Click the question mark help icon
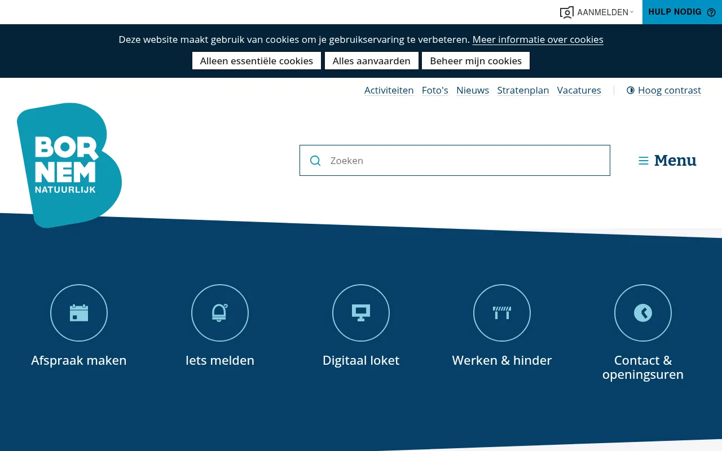722x451 pixels. (x=711, y=12)
